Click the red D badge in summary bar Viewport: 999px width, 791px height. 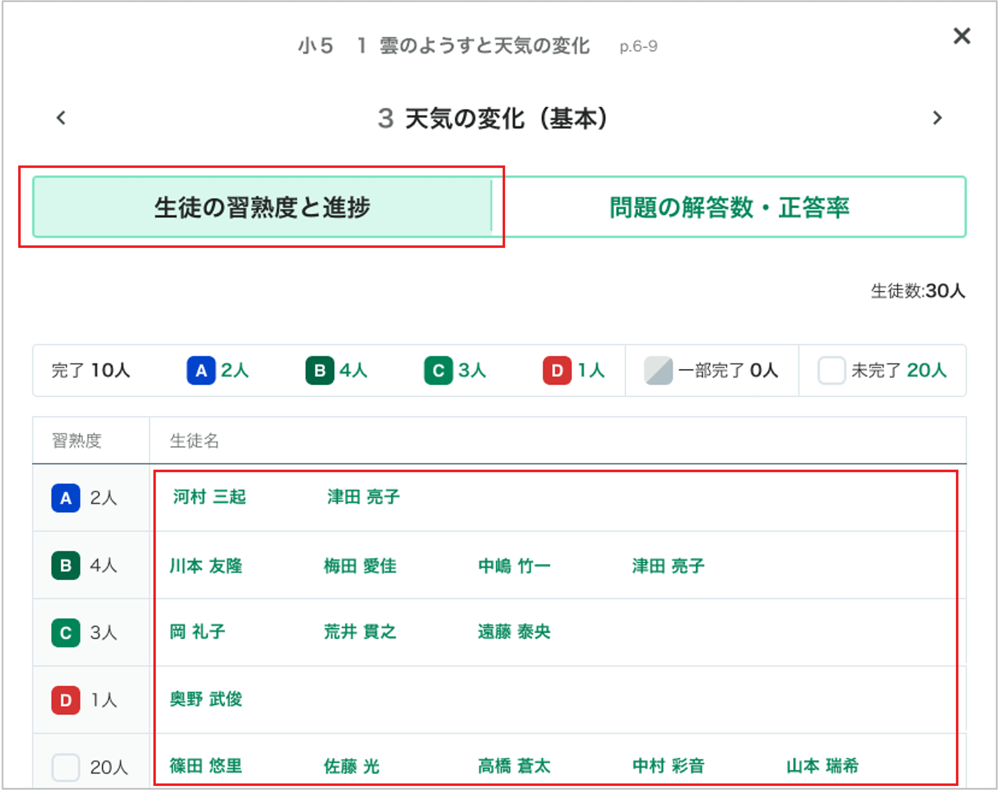[x=557, y=371]
